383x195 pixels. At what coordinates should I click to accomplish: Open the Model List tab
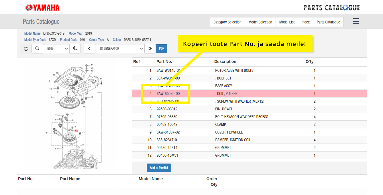click(287, 22)
